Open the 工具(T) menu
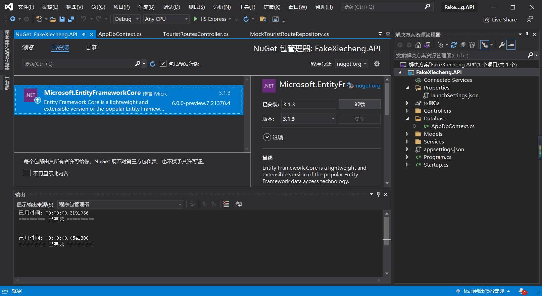The height and width of the screenshot is (296, 542). click(x=247, y=7)
